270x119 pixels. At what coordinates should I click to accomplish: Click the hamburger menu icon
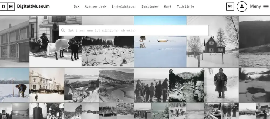pyautogui.click(x=266, y=6)
